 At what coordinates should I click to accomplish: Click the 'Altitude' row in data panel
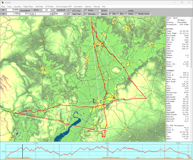(x=178, y=36)
